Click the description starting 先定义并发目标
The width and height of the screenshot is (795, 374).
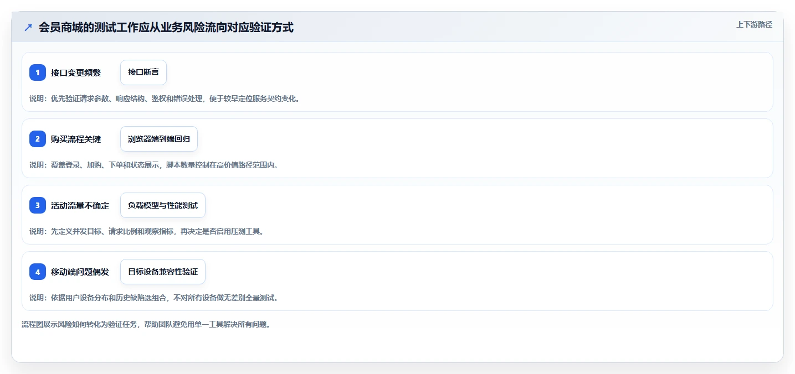coord(147,231)
